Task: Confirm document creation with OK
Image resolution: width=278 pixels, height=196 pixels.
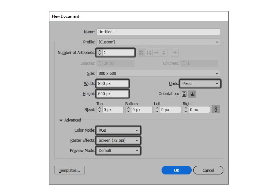Action: (x=176, y=170)
